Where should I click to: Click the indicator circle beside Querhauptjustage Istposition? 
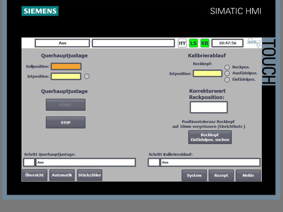point(86,76)
